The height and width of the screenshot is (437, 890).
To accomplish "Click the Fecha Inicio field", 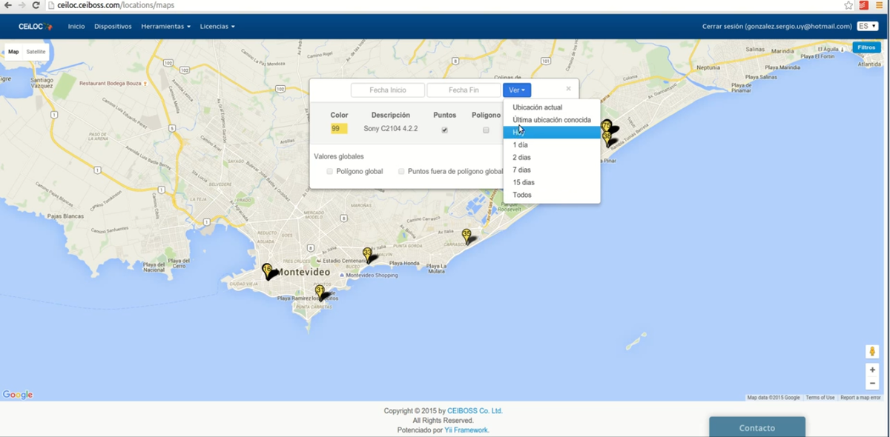I will tap(388, 90).
